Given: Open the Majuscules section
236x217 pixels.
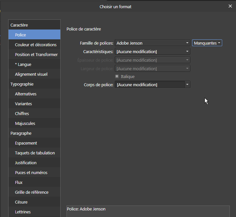Looking at the screenshot, I should tap(34, 123).
